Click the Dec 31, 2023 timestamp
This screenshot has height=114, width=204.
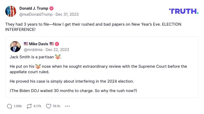[x=67, y=14]
